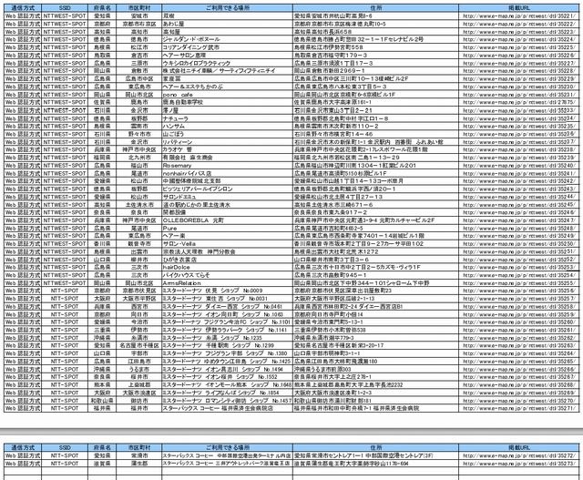Viewport: 583px width, 480px height.
Task: Click the 松江市 city cell
Action: point(139,47)
